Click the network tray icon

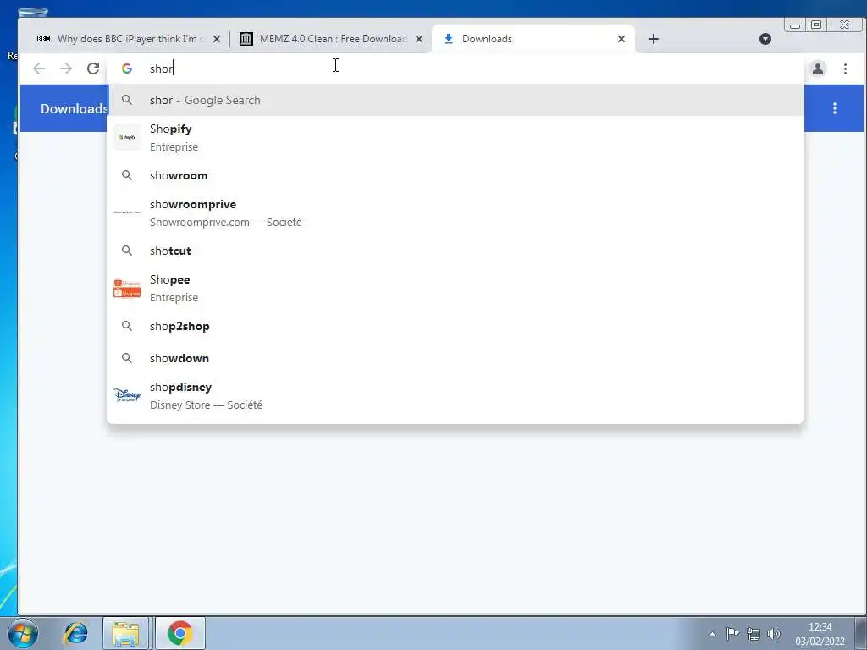pos(753,633)
